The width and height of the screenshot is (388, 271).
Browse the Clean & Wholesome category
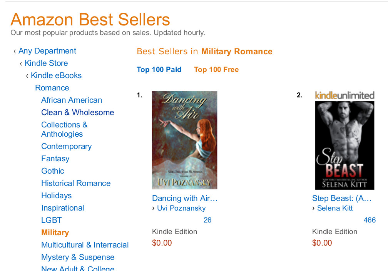click(x=77, y=113)
